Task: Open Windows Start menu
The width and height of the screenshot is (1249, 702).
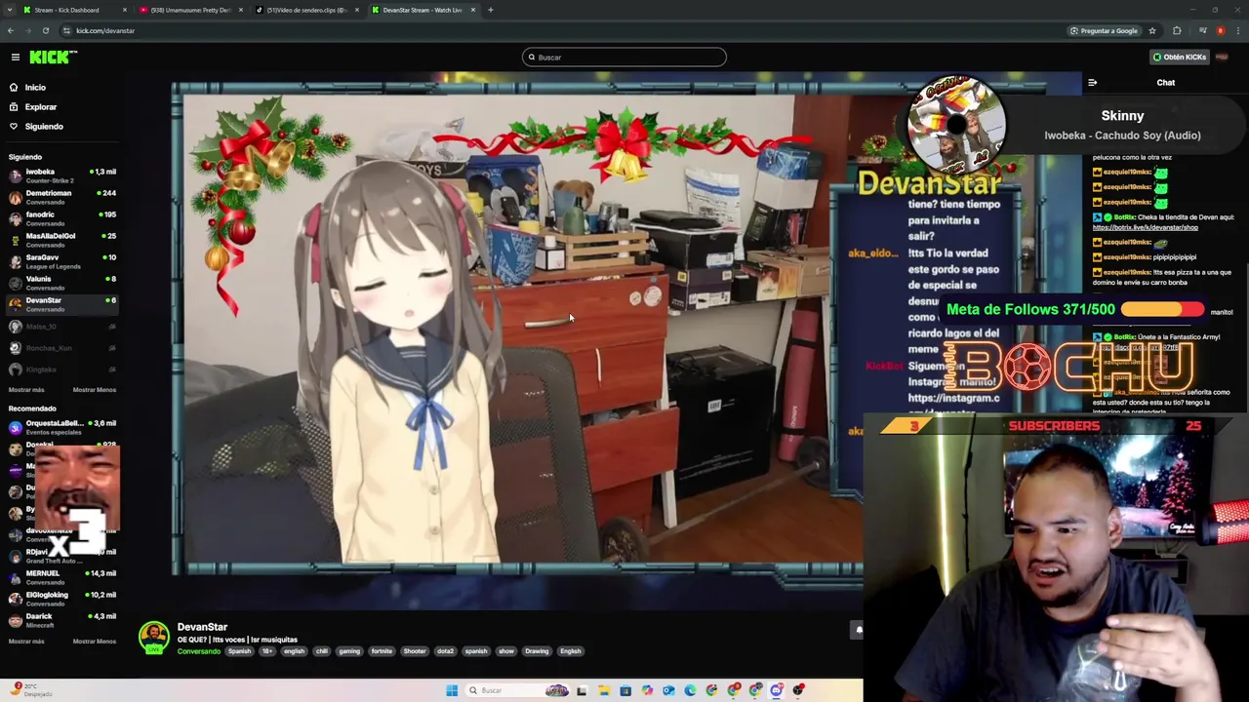Action: point(452,690)
